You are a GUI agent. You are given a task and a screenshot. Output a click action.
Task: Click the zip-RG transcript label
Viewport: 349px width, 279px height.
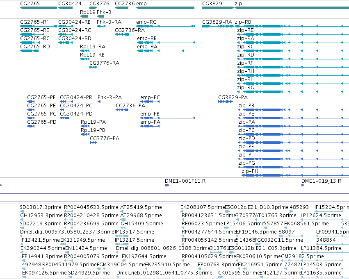pos(246,88)
